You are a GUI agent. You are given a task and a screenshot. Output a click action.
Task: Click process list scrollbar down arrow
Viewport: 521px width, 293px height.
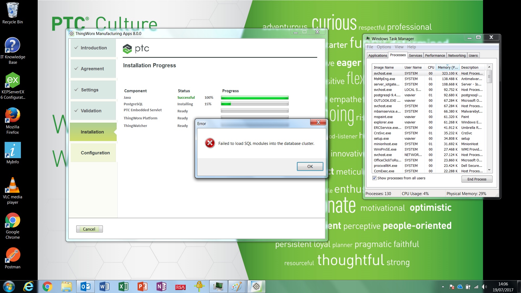pyautogui.click(x=489, y=170)
